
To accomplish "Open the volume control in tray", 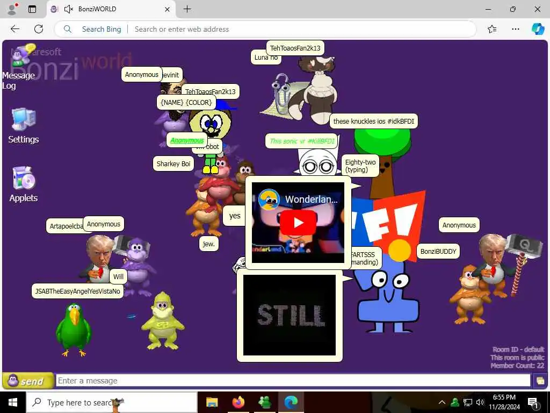I will (x=480, y=402).
